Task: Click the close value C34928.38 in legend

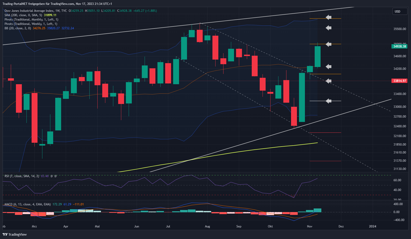Action: pyautogui.click(x=124, y=11)
